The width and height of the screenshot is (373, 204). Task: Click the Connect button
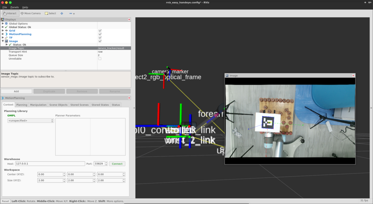117,164
